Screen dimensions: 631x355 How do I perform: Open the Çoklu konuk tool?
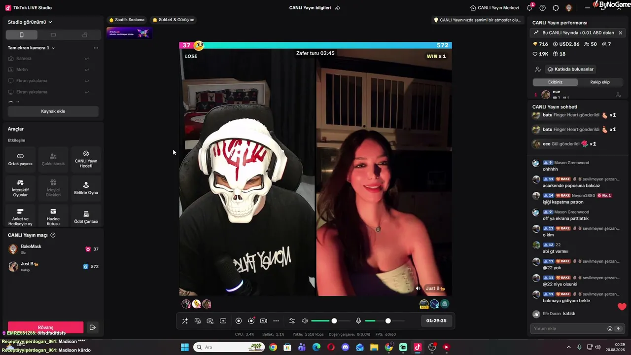53,159
